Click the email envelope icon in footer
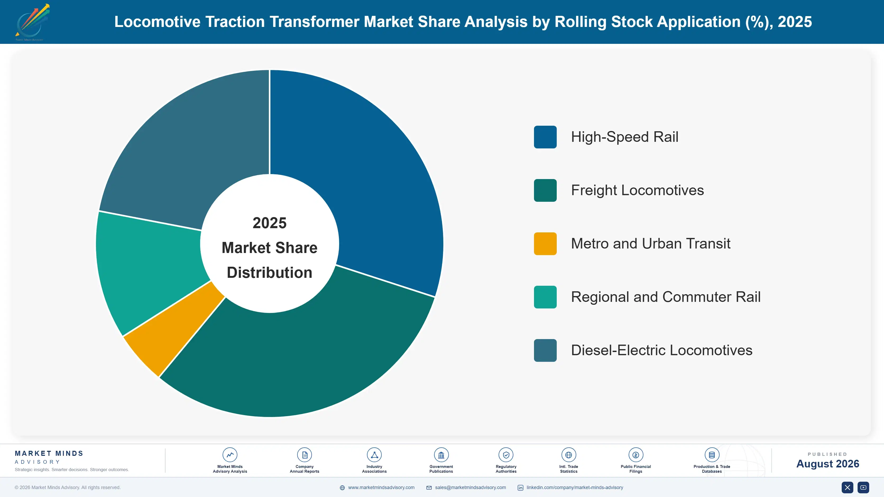 (429, 488)
